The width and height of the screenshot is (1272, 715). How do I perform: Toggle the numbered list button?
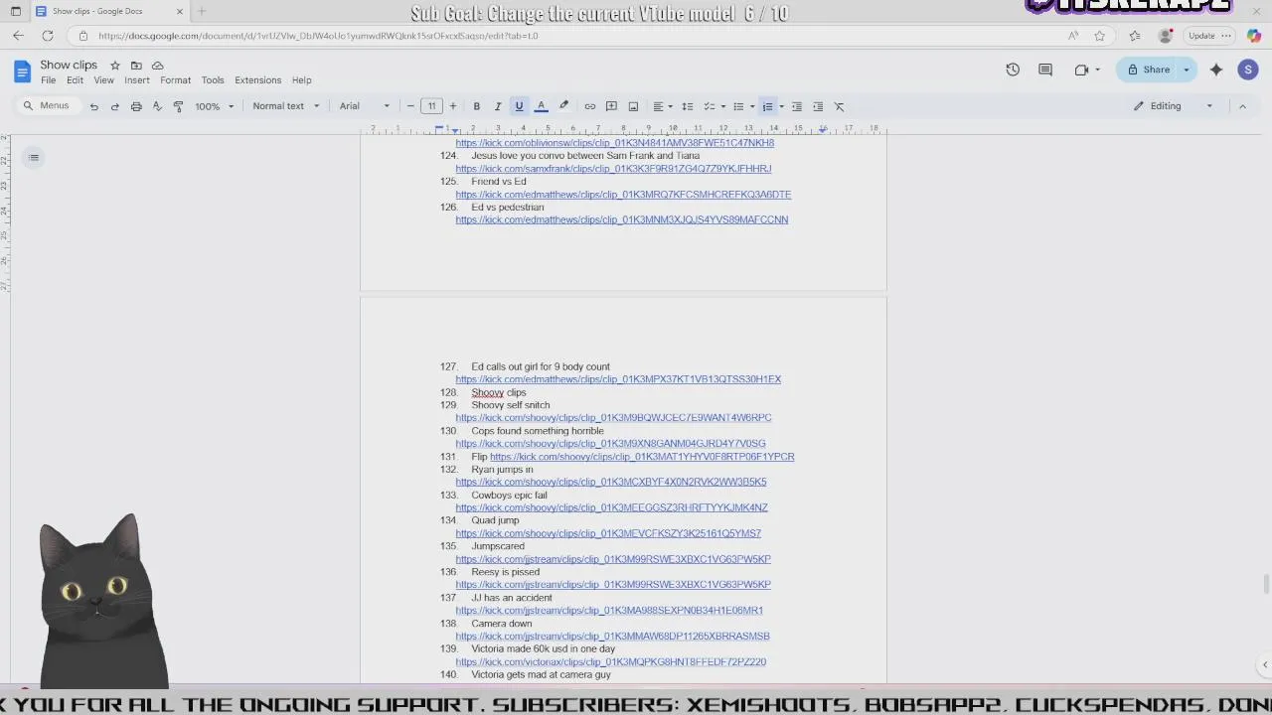767,106
